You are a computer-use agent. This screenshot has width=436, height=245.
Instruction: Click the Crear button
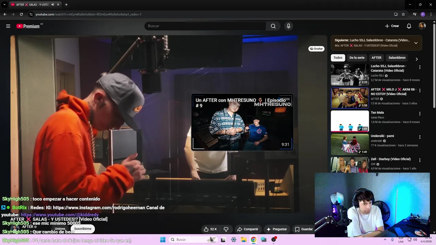point(392,26)
